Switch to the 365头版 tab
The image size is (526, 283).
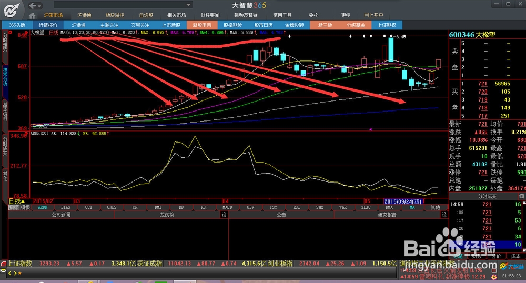tap(17, 25)
